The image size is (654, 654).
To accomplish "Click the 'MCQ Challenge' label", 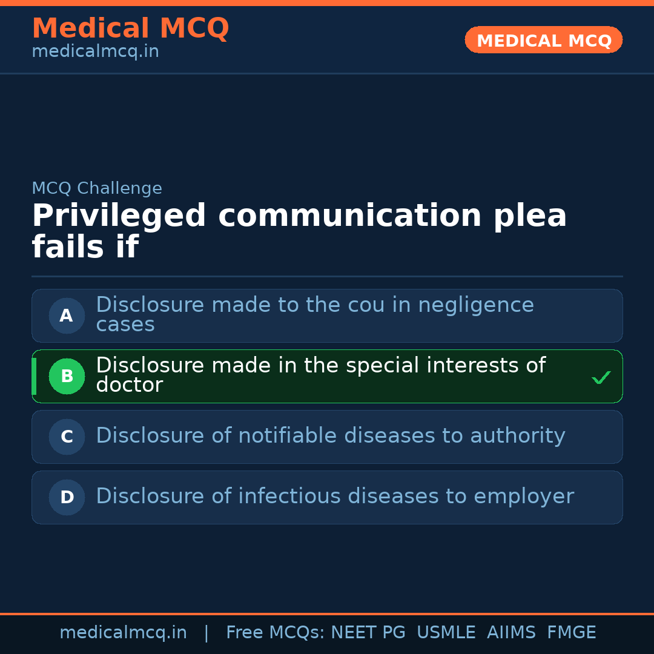I will coord(97,188).
